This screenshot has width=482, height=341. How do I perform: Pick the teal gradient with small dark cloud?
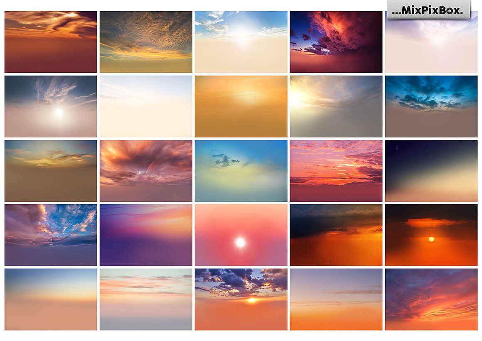click(241, 171)
